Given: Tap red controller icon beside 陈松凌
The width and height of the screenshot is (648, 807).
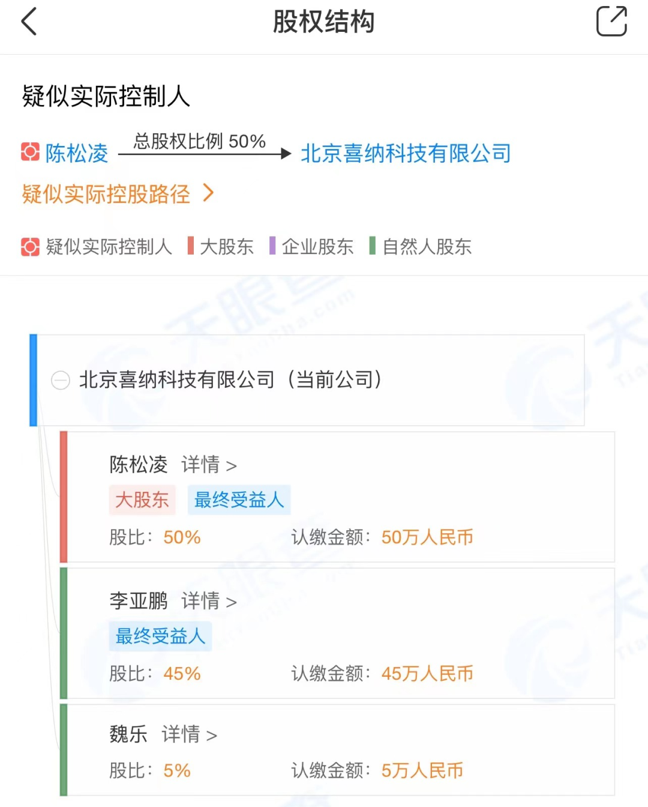Looking at the screenshot, I should pos(30,153).
